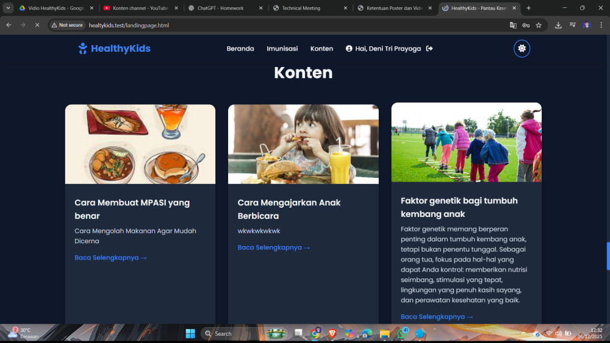Click the translate page icon in address bar
This screenshot has height=343, width=610.
point(513,25)
